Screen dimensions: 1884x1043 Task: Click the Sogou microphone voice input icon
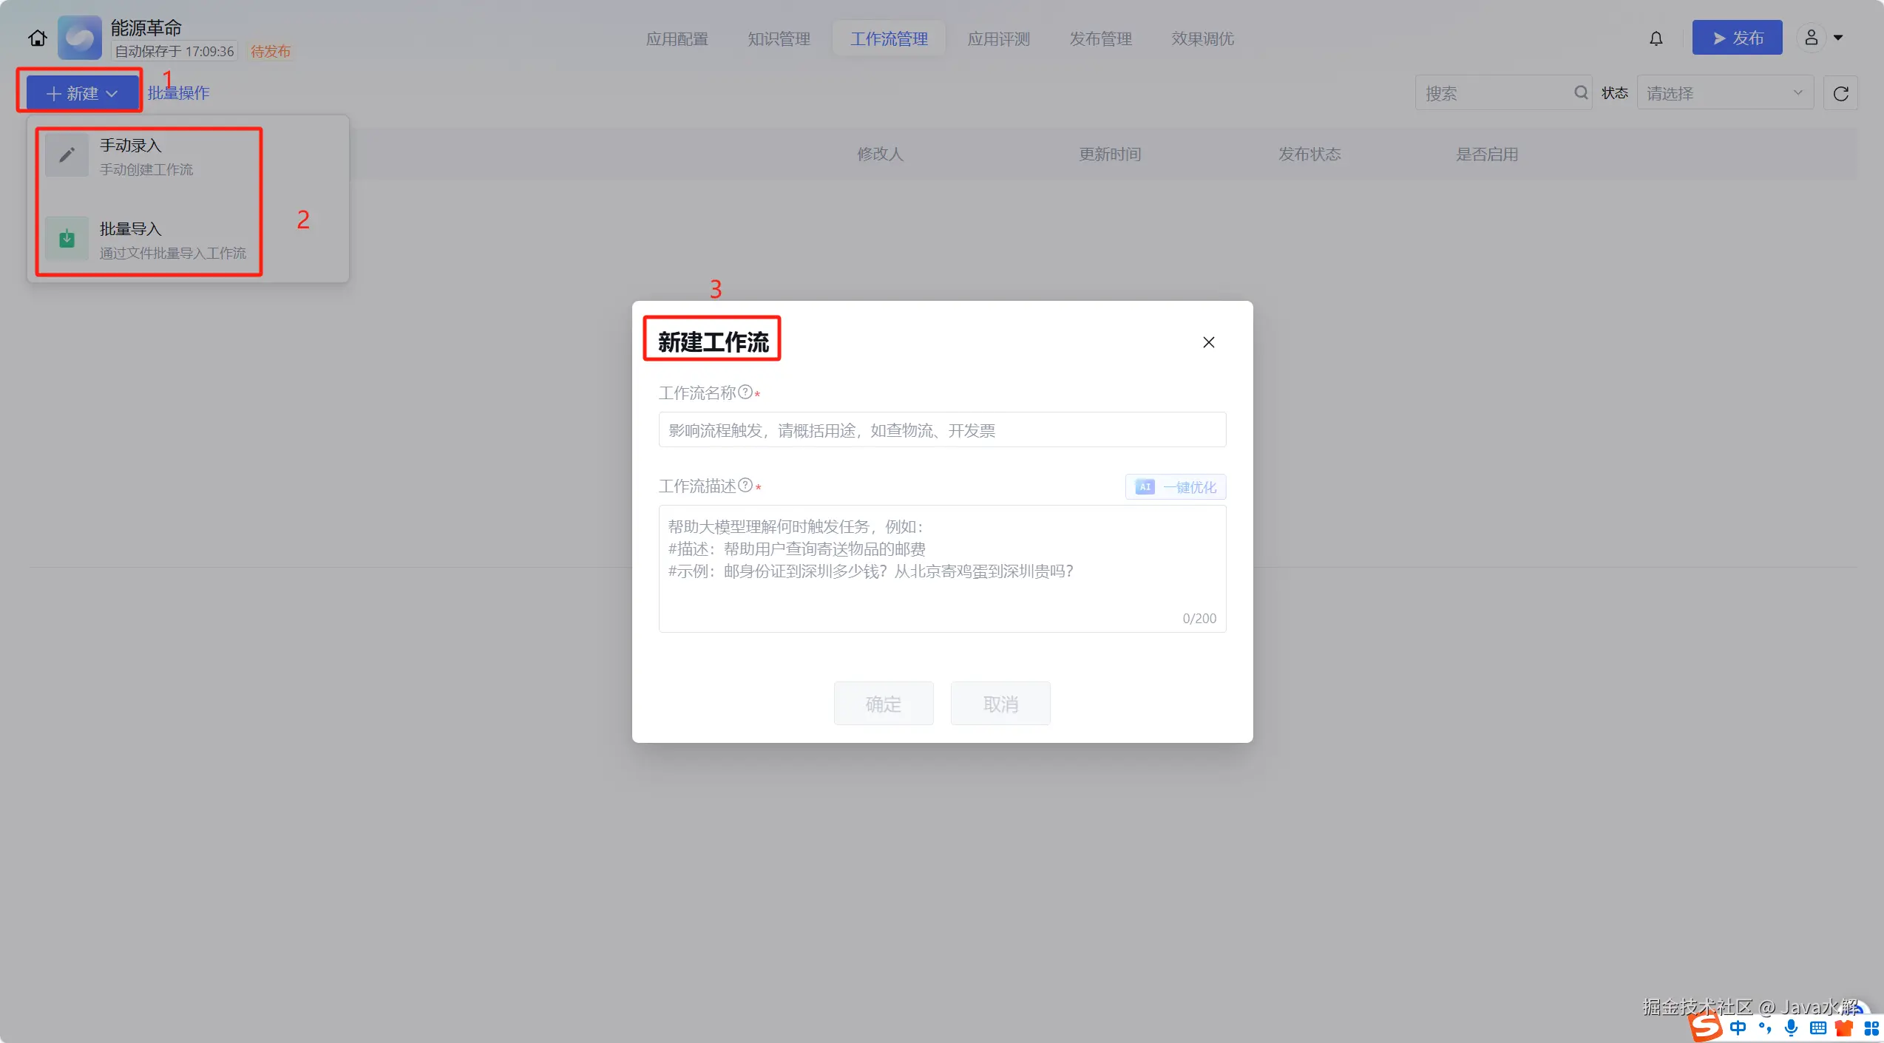point(1790,1027)
